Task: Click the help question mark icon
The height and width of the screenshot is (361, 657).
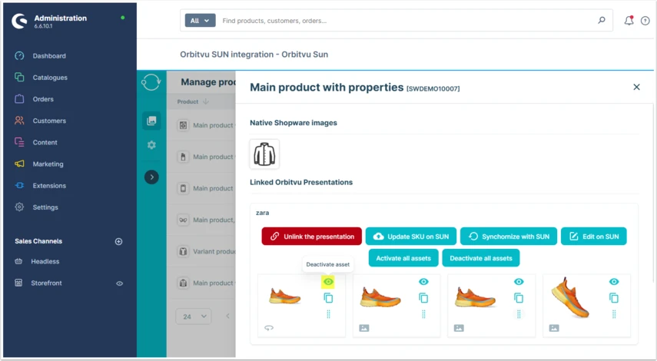Action: (x=645, y=21)
